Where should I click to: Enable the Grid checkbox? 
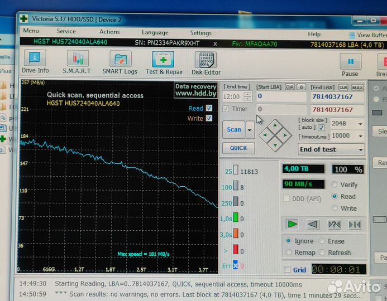coord(288,270)
